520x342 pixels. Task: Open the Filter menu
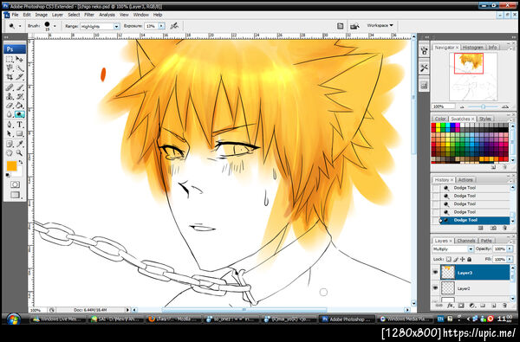point(89,15)
